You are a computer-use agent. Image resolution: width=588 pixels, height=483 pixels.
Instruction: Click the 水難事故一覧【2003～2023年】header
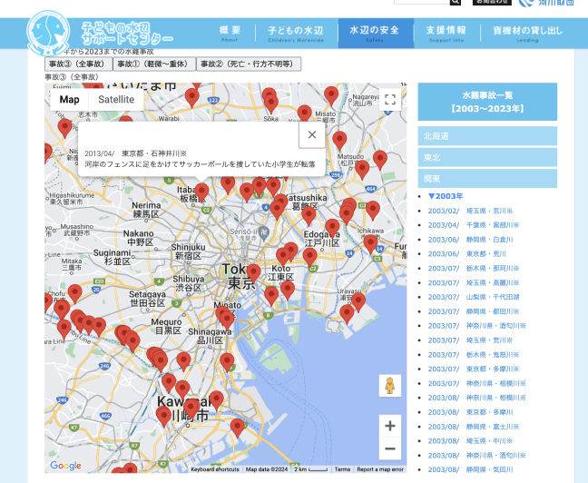click(487, 102)
